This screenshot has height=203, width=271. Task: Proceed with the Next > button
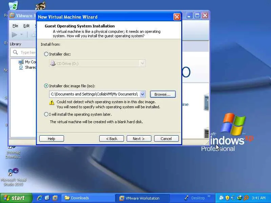[139, 139]
